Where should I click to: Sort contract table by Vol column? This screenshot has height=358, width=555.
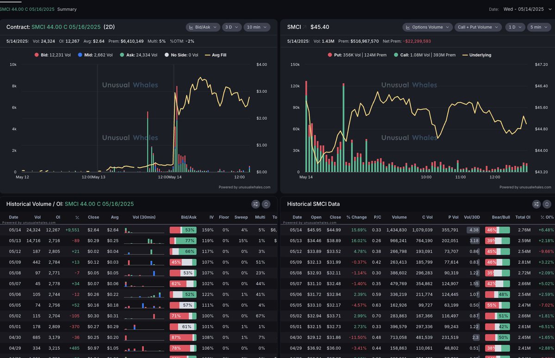(37, 217)
